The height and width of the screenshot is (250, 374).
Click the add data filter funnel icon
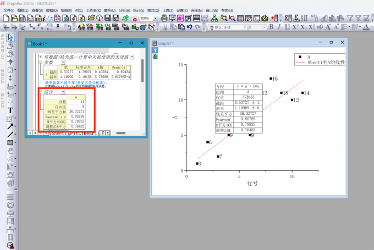coord(350,18)
